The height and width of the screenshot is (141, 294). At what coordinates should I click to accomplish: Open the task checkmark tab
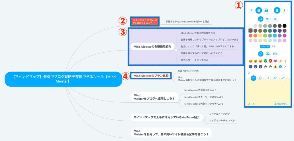click(282, 78)
